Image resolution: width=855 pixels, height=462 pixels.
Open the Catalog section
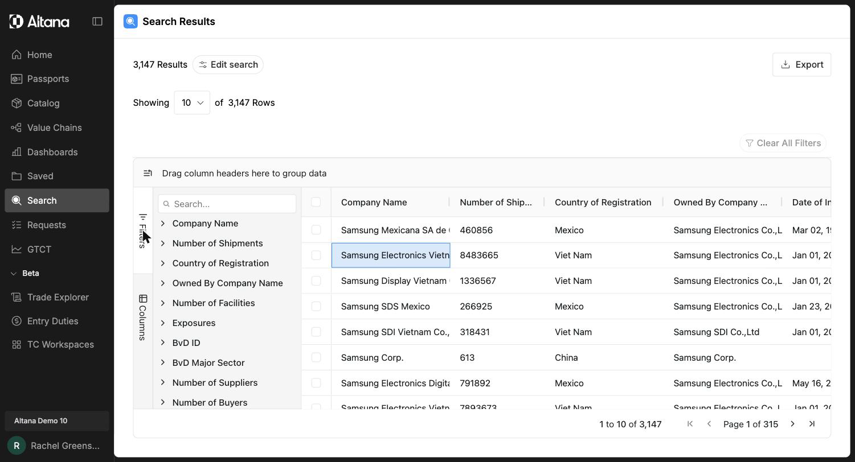57,103
